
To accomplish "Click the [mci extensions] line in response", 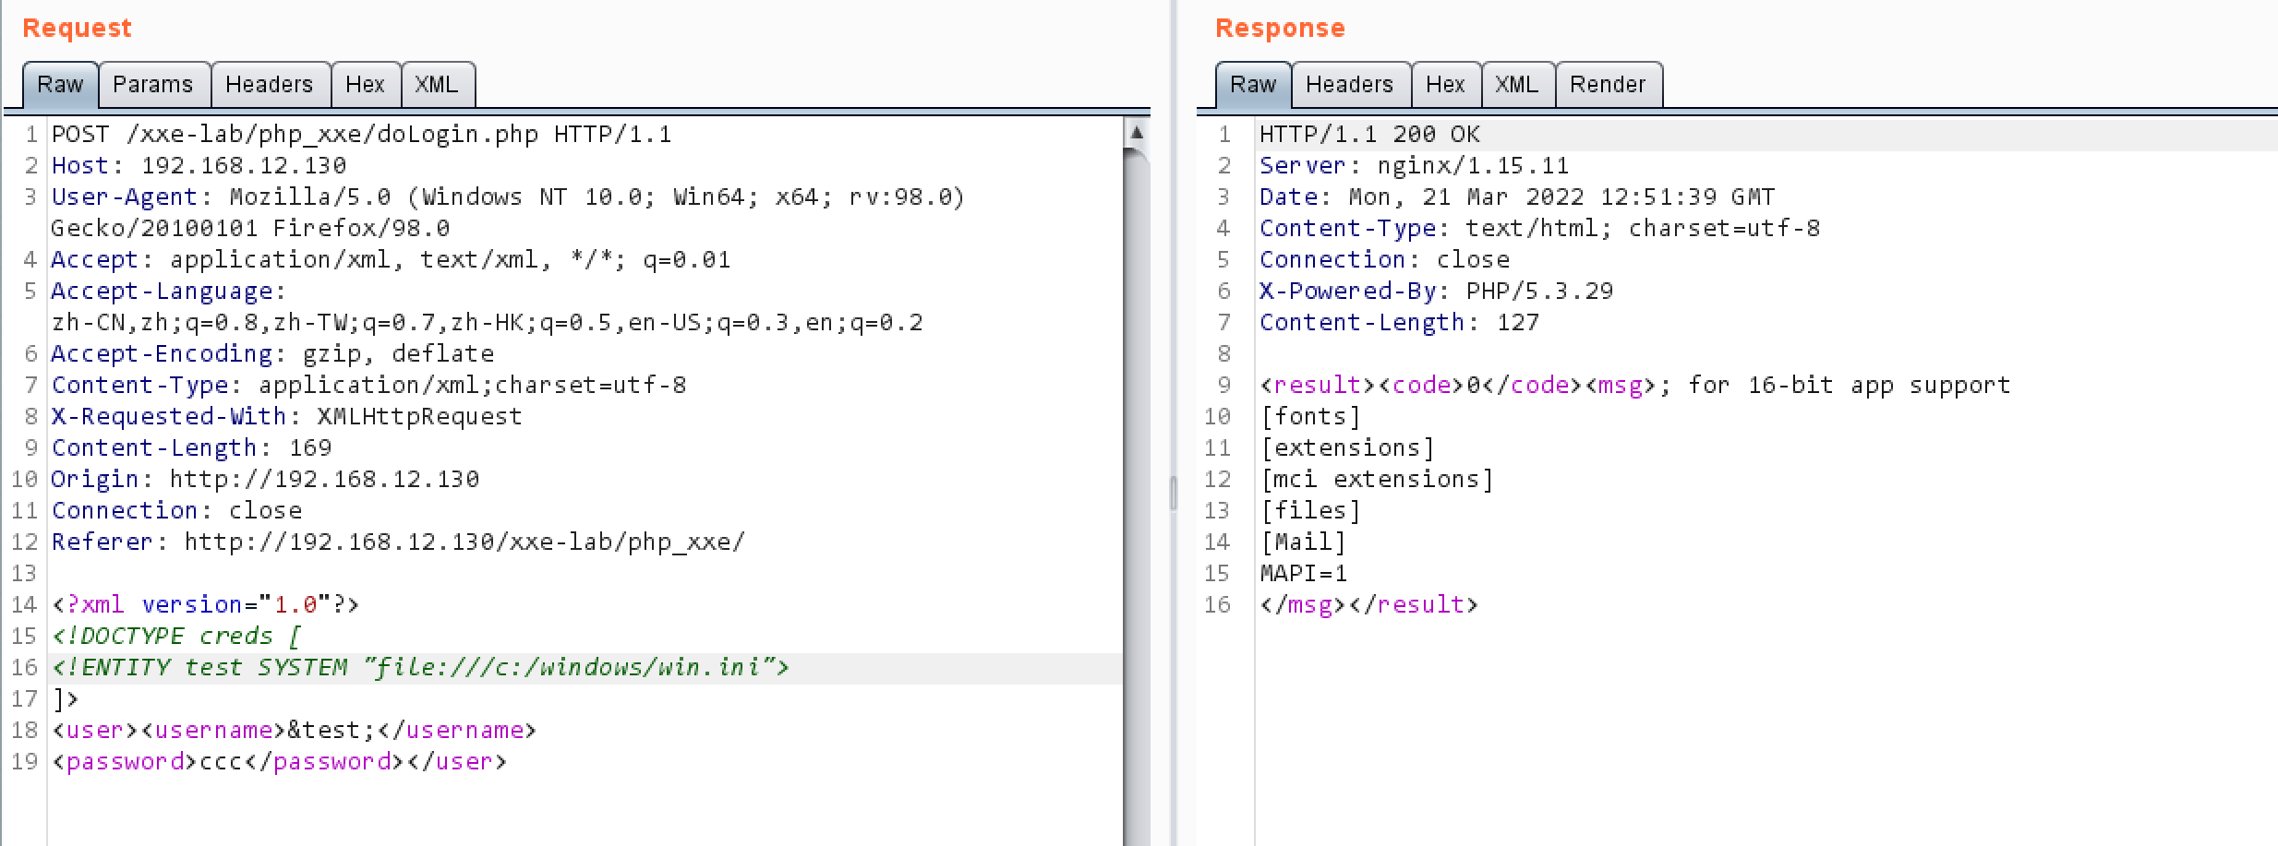I will click(1377, 480).
